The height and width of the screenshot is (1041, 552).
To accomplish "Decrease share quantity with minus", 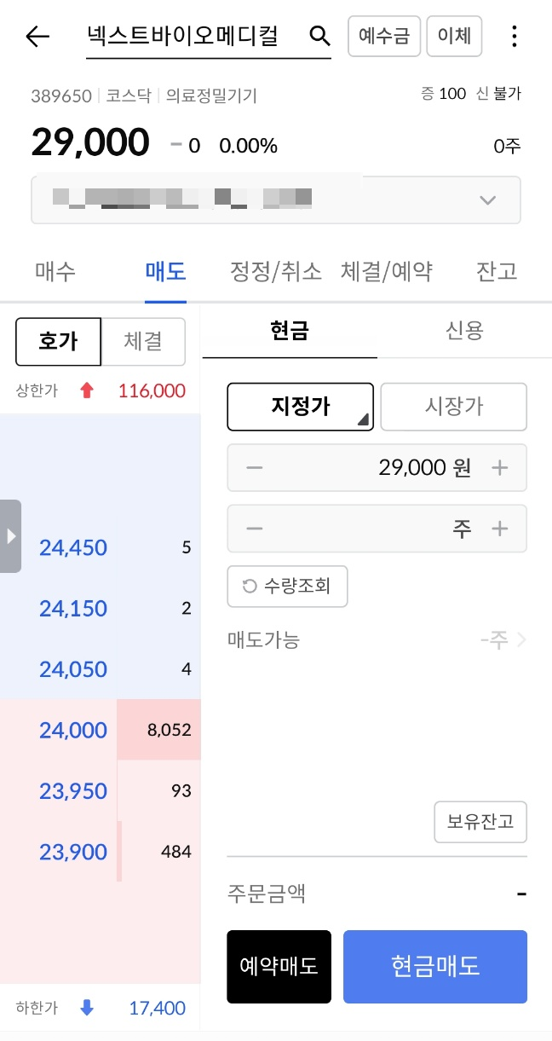I will pos(254,529).
